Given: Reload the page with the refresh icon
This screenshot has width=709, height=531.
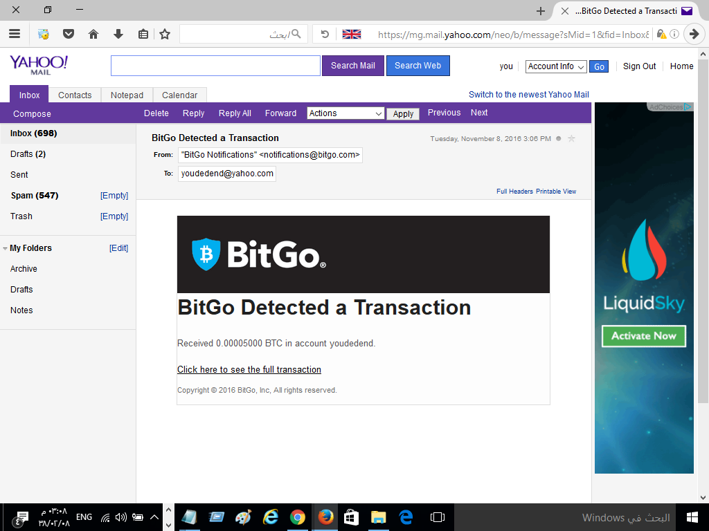Looking at the screenshot, I should [x=325, y=35].
